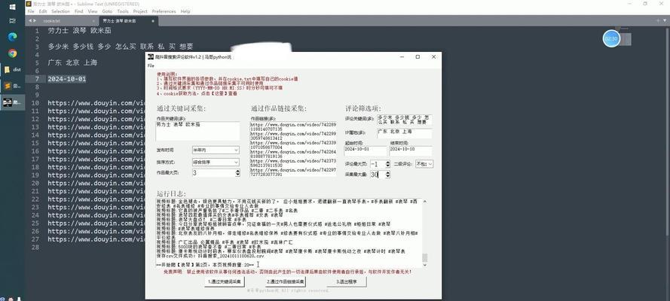This screenshot has width=670, height=301.
Task: Expand 发布时间 dropdown
Action: [236, 150]
